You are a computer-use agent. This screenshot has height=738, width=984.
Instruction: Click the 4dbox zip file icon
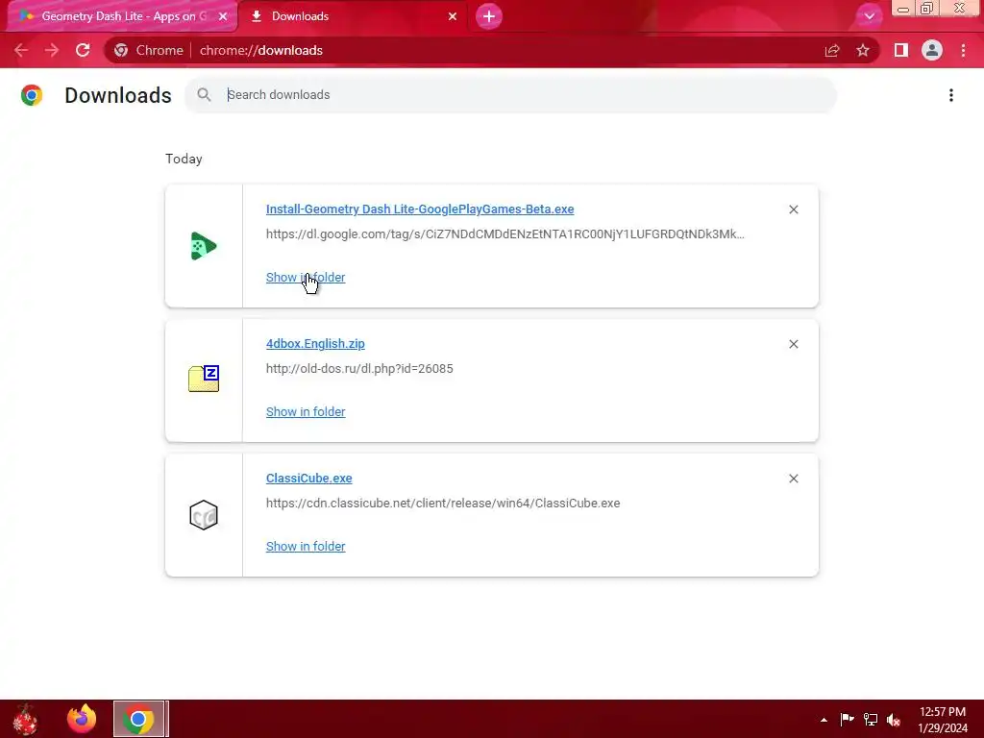click(204, 379)
